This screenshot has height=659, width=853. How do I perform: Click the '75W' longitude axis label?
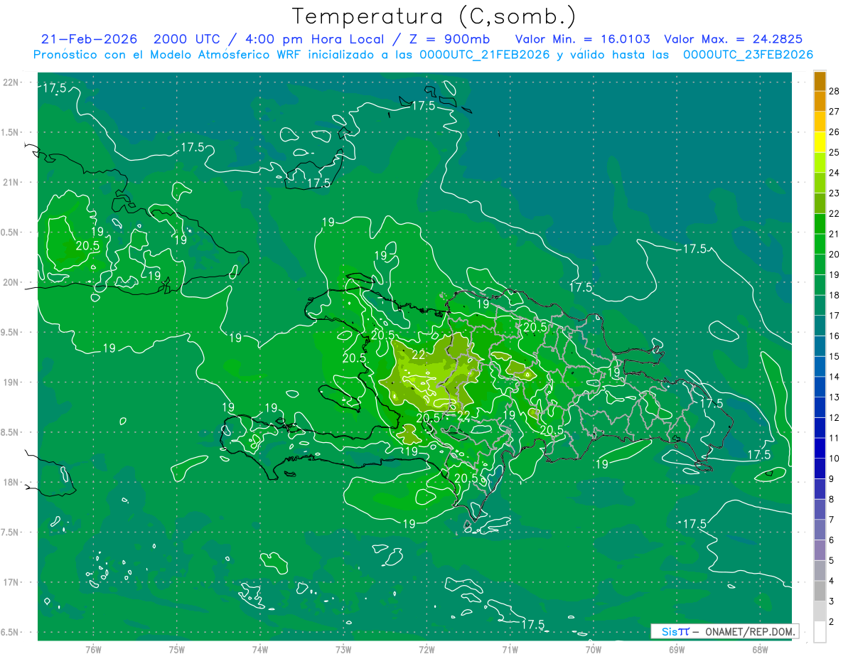pyautogui.click(x=177, y=649)
